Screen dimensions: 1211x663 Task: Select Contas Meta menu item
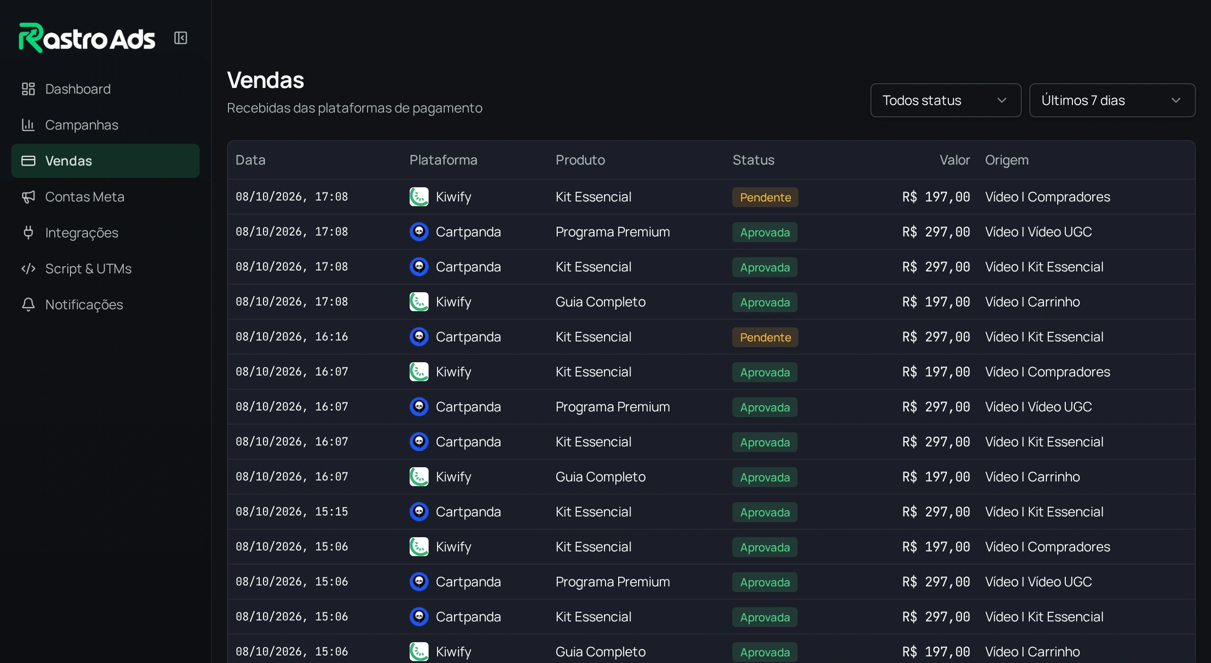(105, 197)
